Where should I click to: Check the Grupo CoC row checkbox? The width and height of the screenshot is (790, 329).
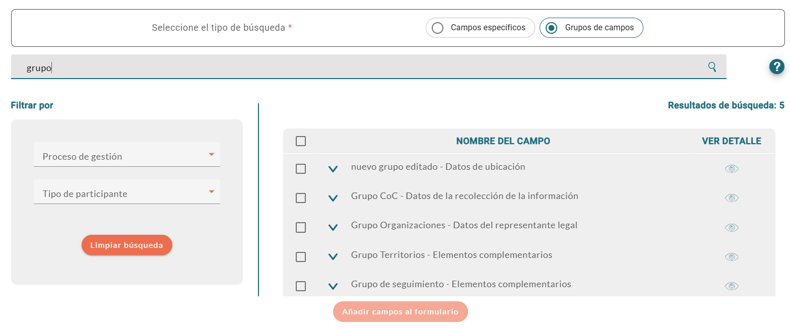(301, 198)
